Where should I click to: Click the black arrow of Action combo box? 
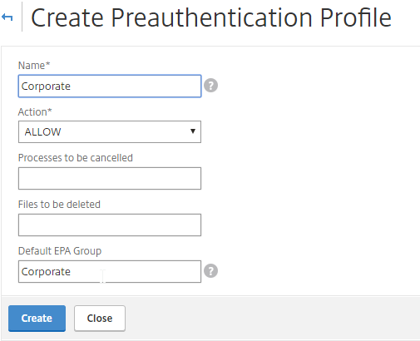tap(193, 131)
